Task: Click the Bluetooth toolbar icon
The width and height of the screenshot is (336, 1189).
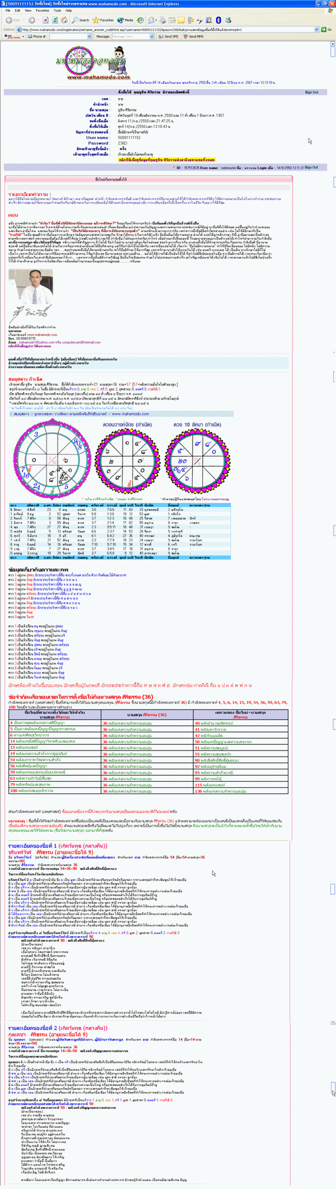Action: [x=219, y=20]
